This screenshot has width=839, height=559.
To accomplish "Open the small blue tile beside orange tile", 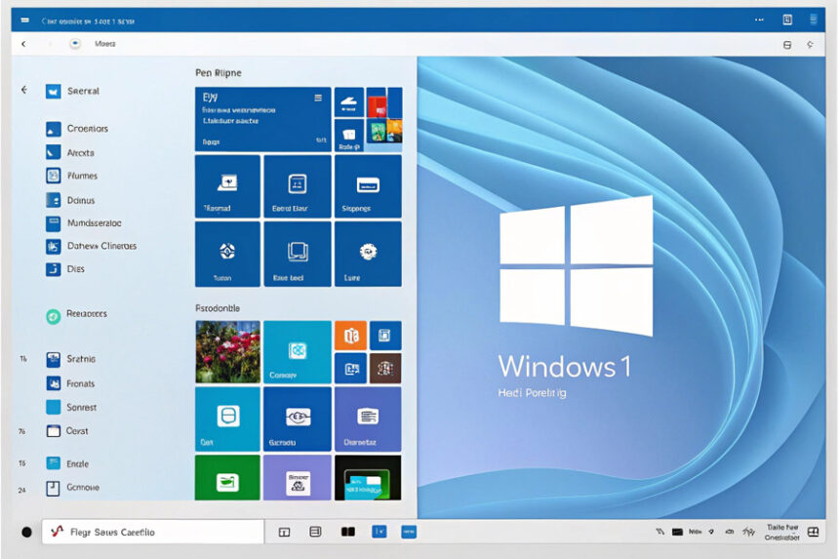I will point(385,336).
